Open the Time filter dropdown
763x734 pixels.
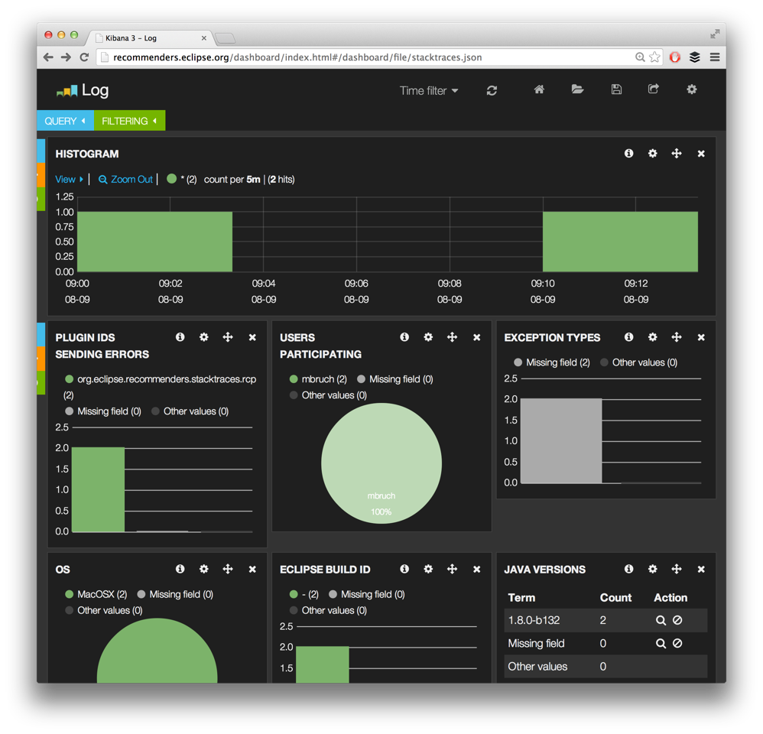(x=428, y=90)
